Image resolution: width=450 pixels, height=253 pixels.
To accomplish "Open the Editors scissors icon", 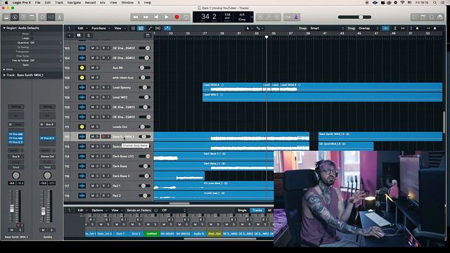I will point(59,17).
